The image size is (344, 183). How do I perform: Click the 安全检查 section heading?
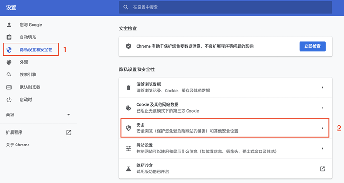pyautogui.click(x=128, y=28)
